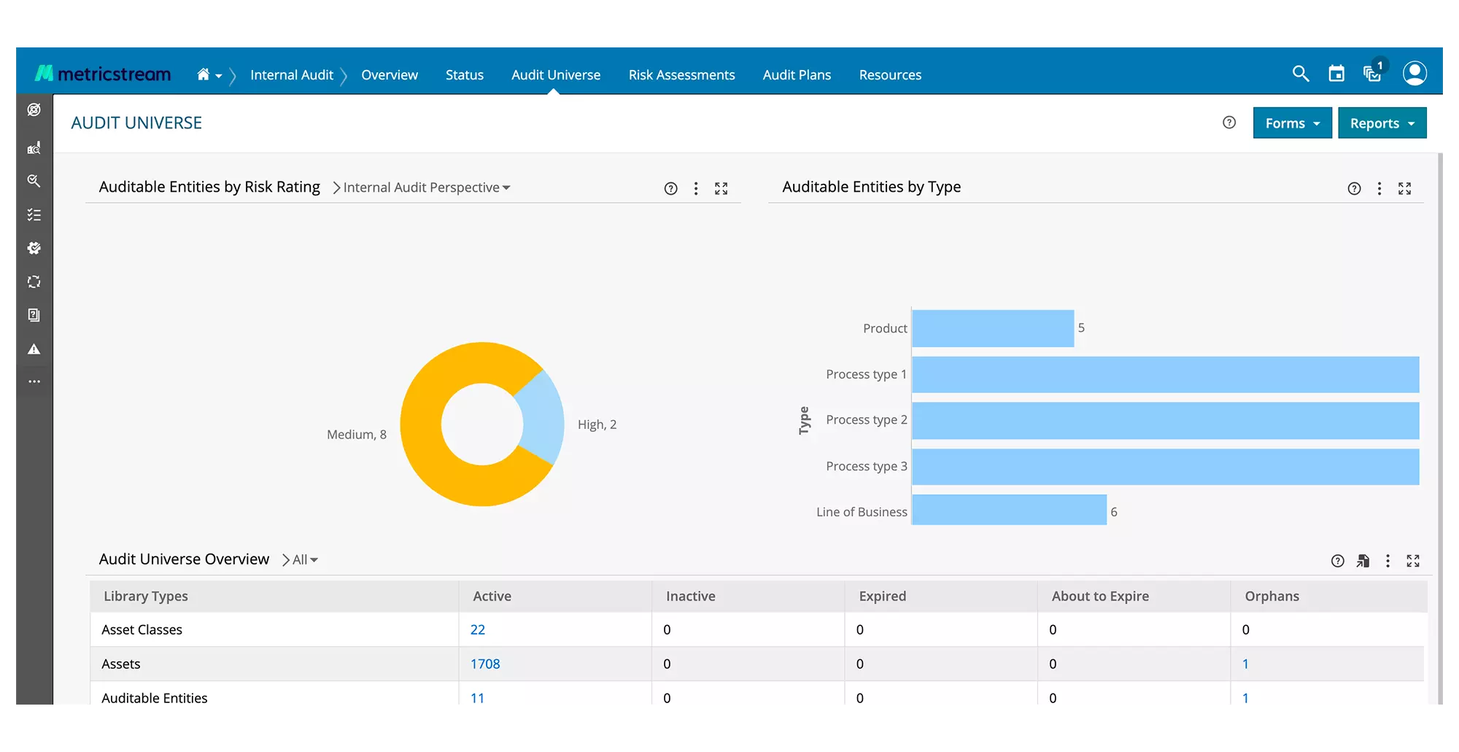Screen dimensions: 1459x752
Task: Open Internal Audit Perspective dropdown
Action: point(427,187)
